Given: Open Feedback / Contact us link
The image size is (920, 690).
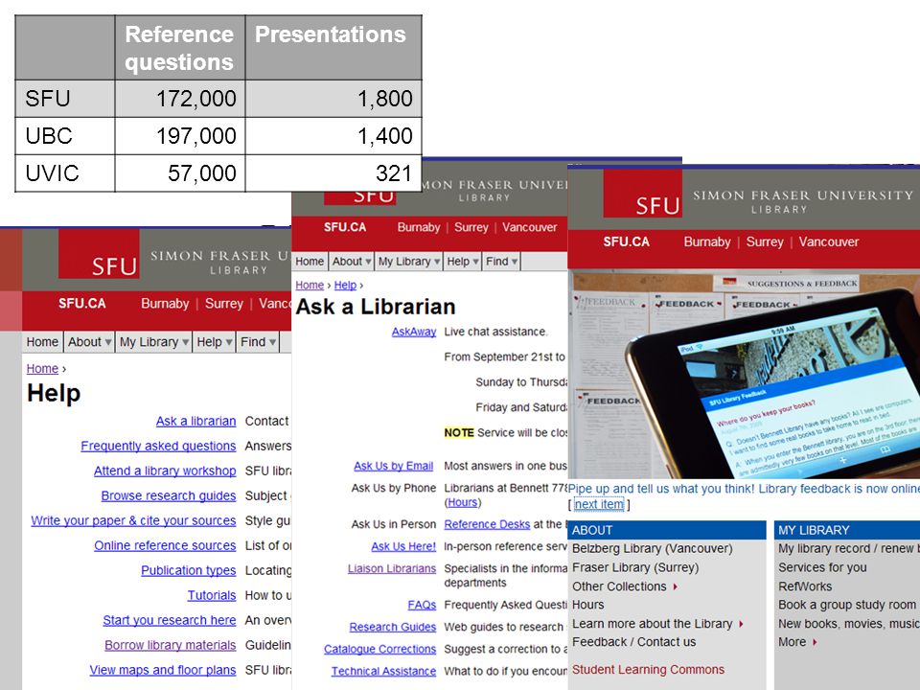Looking at the screenshot, I should click(x=633, y=642).
